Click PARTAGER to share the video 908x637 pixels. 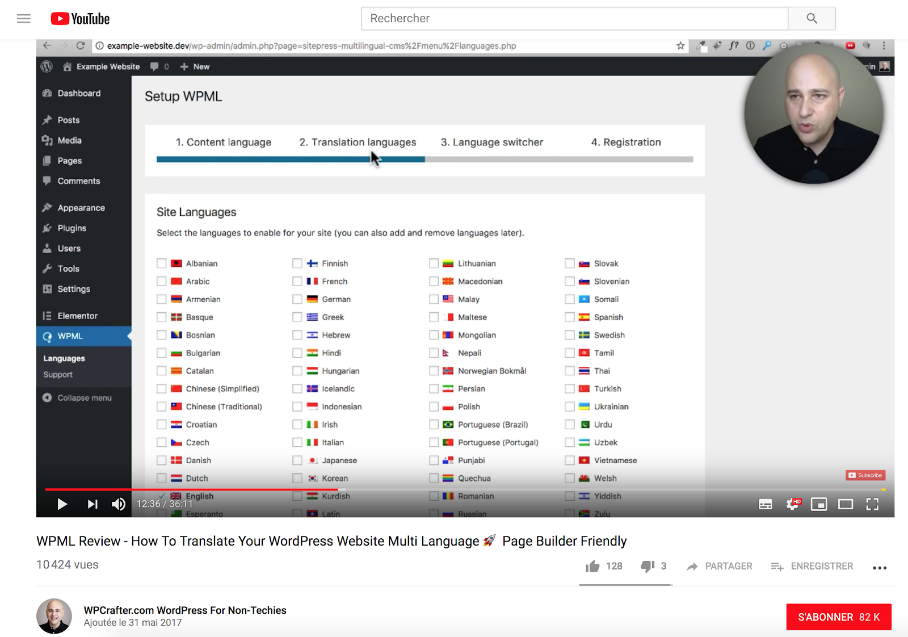click(x=719, y=566)
